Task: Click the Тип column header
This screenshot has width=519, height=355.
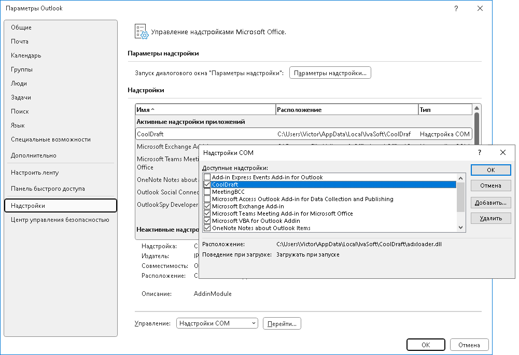Action: (x=445, y=110)
